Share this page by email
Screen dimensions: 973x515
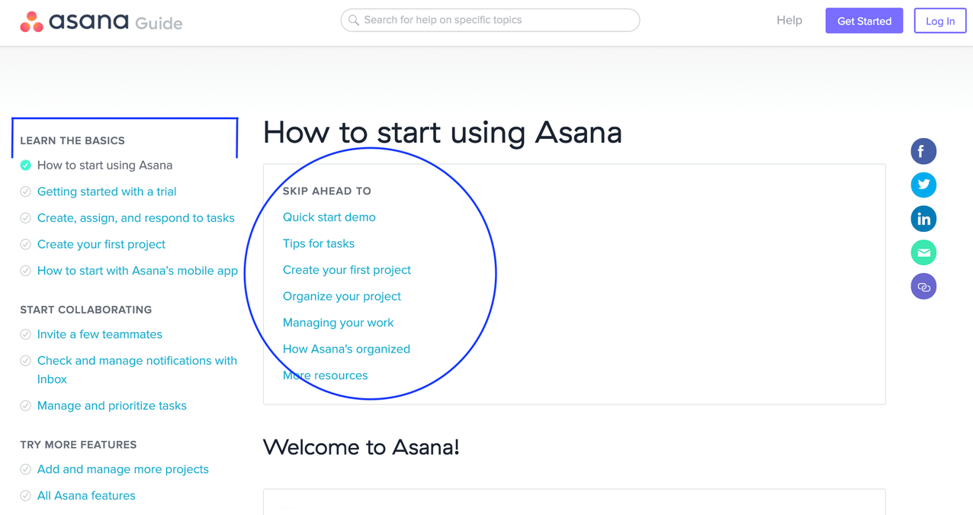tap(923, 252)
